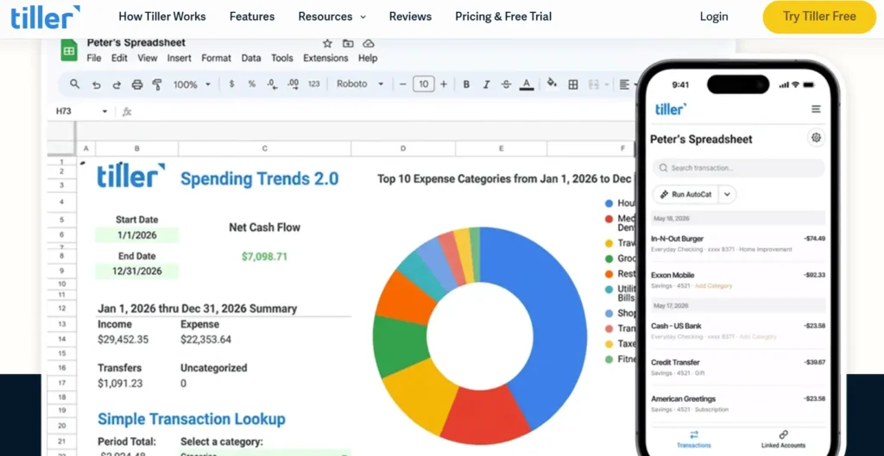
Task: Click the print icon in Sheets toolbar
Action: pyautogui.click(x=137, y=84)
